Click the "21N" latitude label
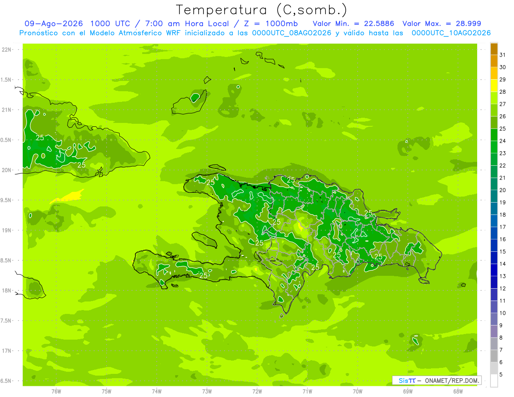 (7, 110)
